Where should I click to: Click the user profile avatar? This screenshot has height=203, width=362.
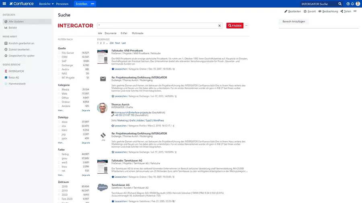358,4
